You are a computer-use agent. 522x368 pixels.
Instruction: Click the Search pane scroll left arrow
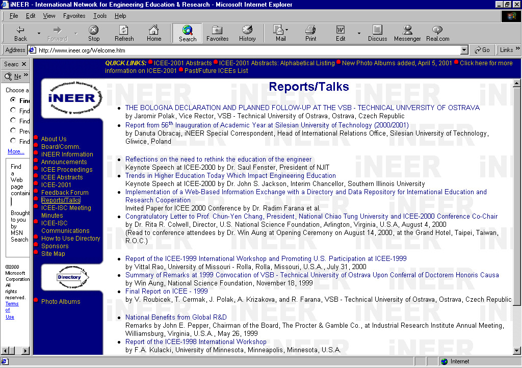pyautogui.click(x=5, y=350)
